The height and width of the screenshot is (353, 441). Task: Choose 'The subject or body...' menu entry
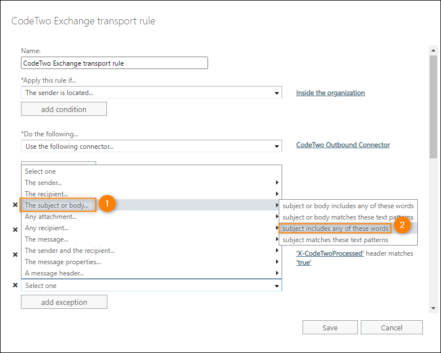click(x=152, y=205)
